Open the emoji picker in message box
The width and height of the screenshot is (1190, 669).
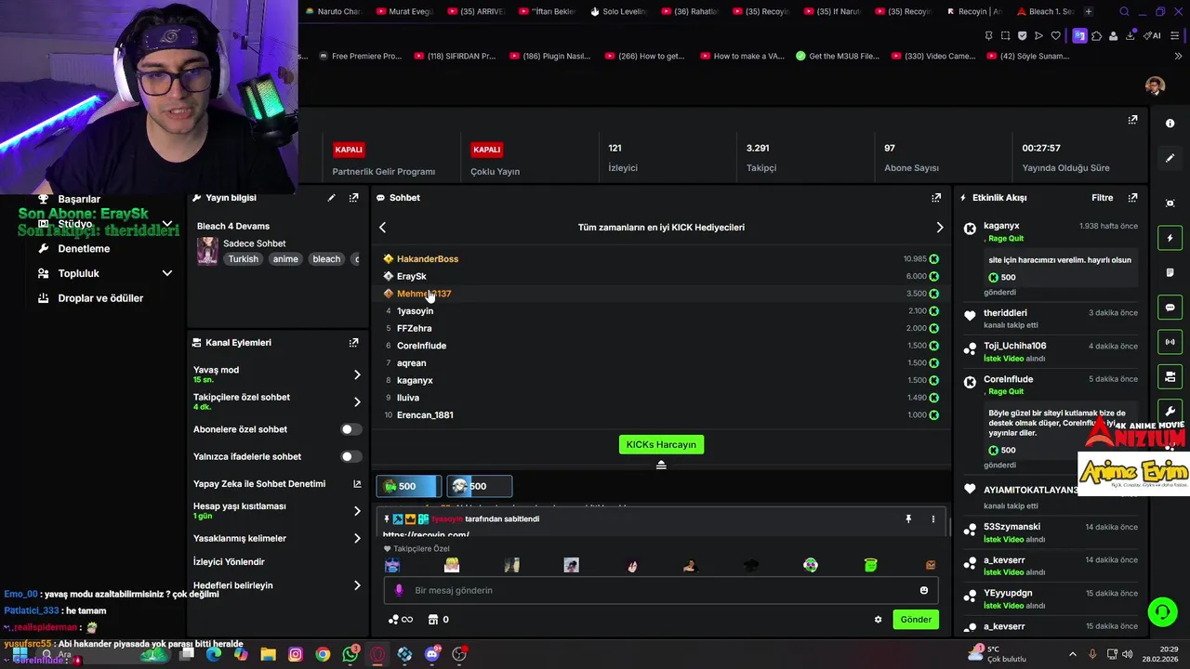click(923, 590)
